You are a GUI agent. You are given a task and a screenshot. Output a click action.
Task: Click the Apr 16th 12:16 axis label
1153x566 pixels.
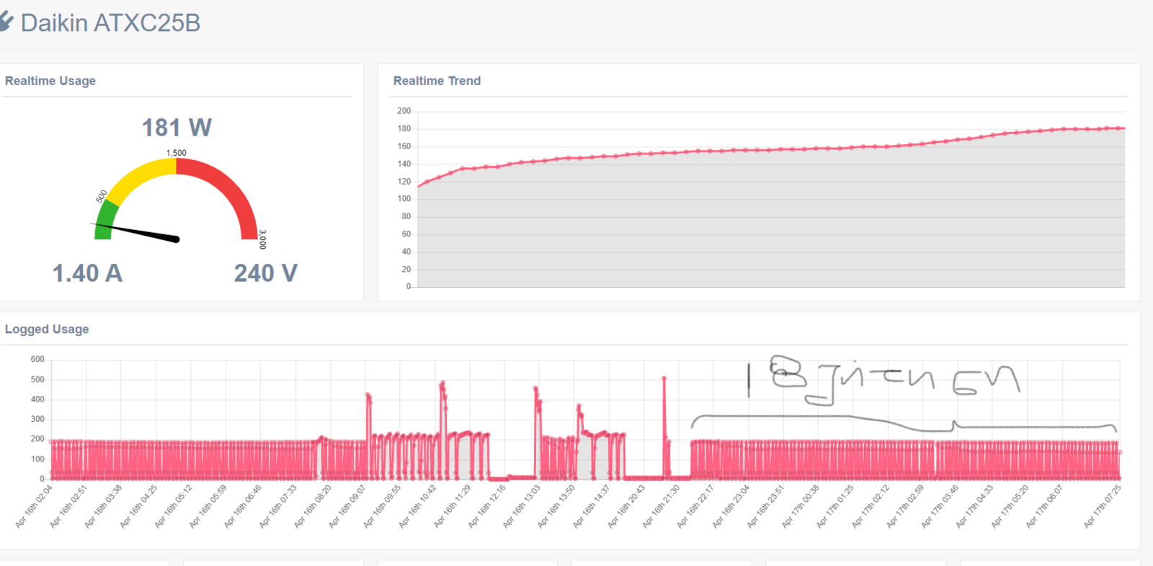(486, 507)
